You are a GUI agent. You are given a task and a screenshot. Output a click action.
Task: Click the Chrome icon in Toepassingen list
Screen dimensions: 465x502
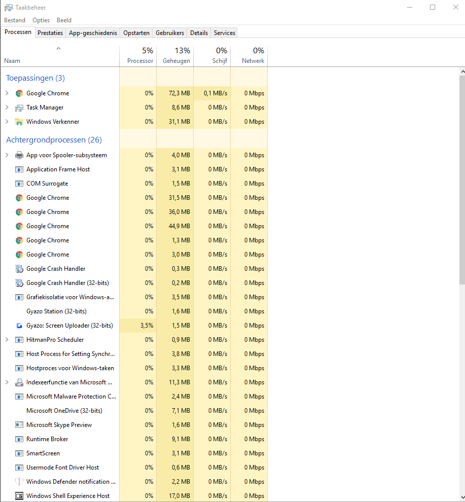pyautogui.click(x=19, y=93)
